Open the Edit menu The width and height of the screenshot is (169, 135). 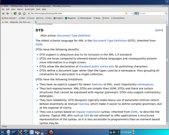(x=8, y=9)
